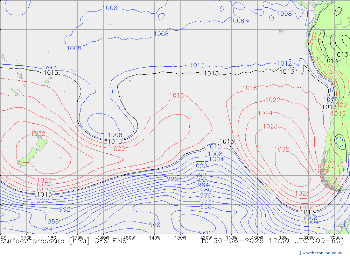This screenshot has height=256, width=350.
Task: Click the 110W longitude label
Action: coord(232,238)
